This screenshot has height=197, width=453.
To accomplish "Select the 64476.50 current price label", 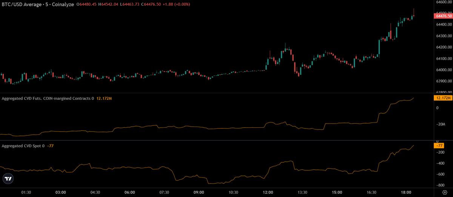I will 444,16.
